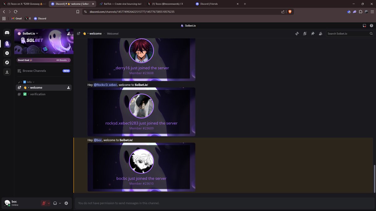The width and height of the screenshot is (376, 211).
Task: Open the Brave main menu hamburger icon
Action: point(372,12)
